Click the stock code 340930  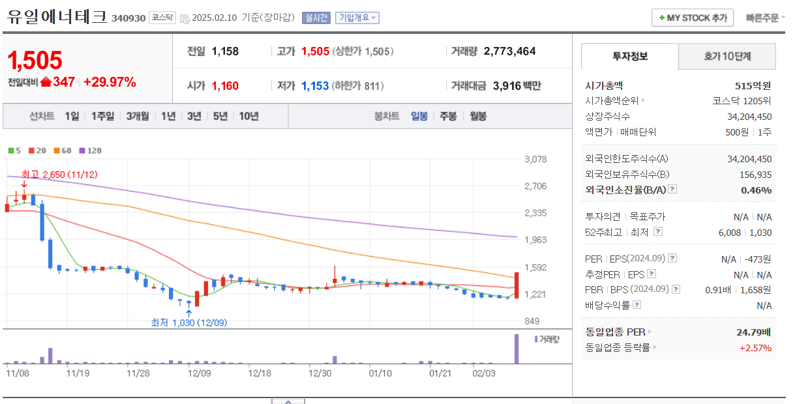(x=128, y=18)
